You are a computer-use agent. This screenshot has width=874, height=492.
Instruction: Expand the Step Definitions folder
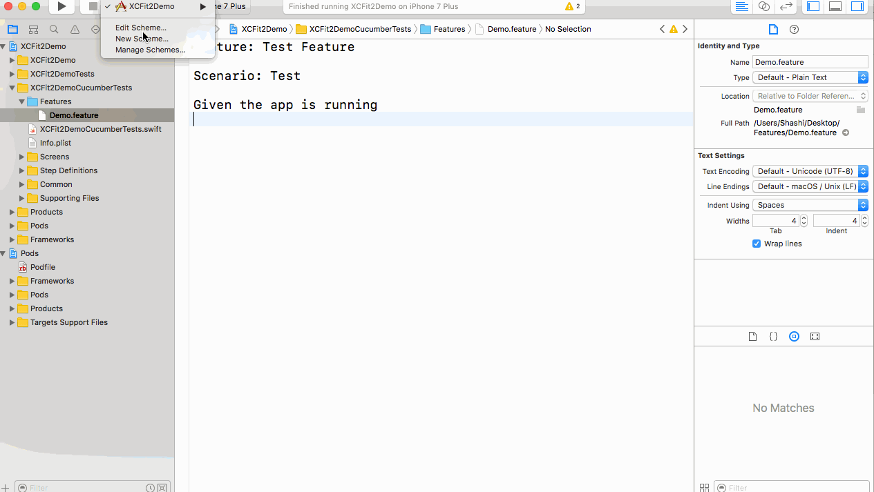coord(21,170)
